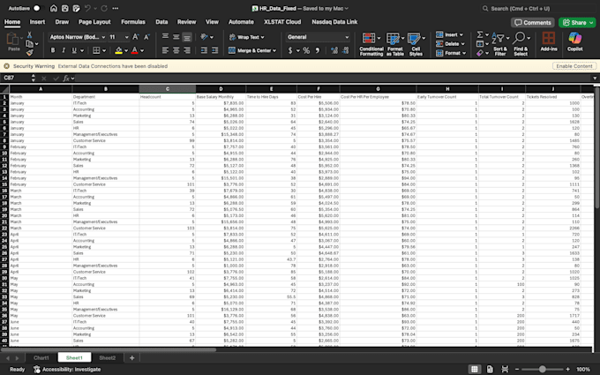Viewport: 600px width, 375px height.
Task: Click the zoom slider handle
Action: point(542,369)
